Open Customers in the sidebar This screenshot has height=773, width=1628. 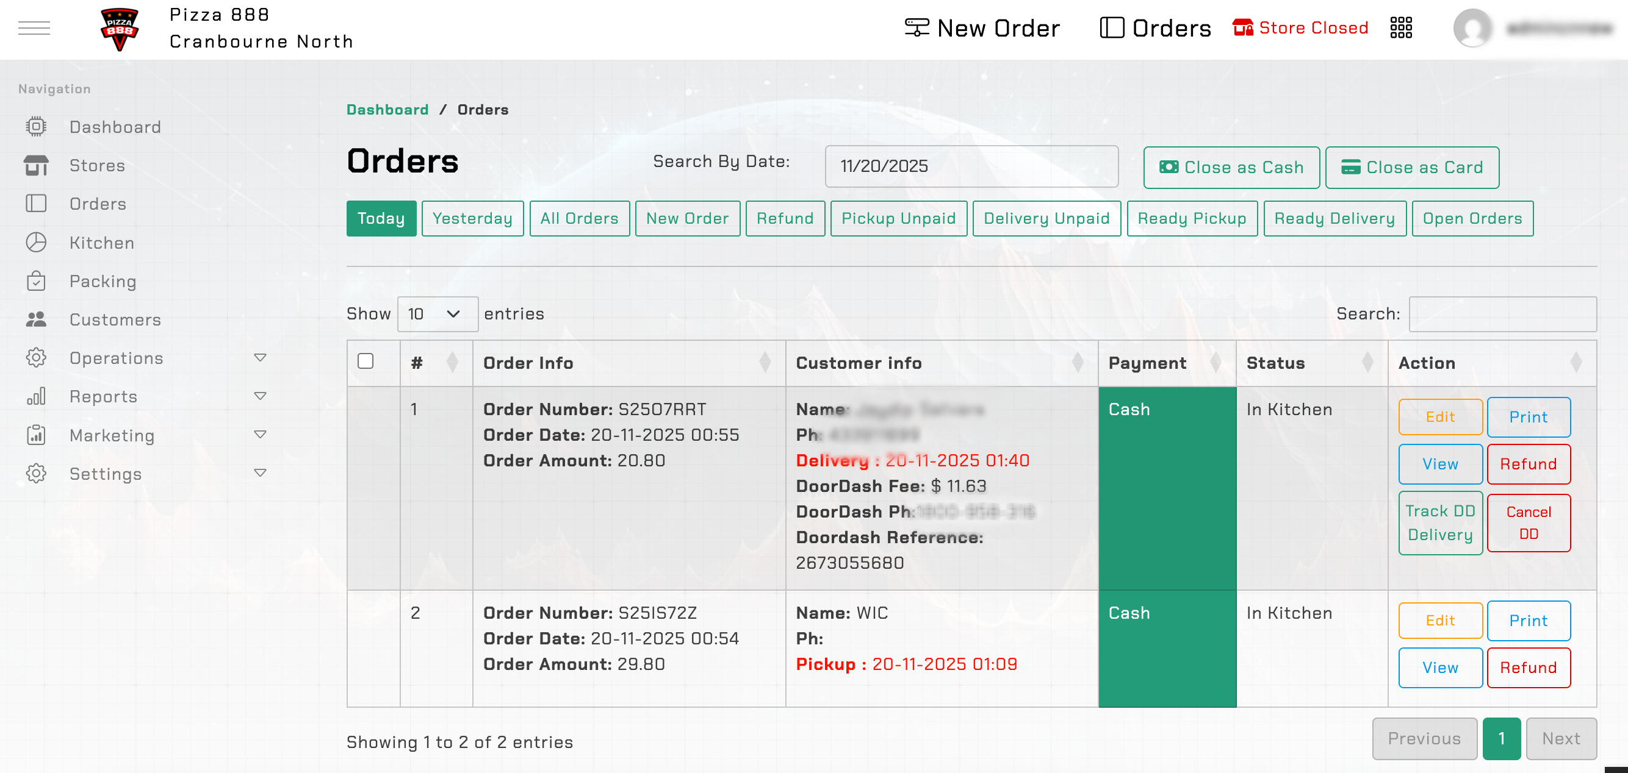115,319
